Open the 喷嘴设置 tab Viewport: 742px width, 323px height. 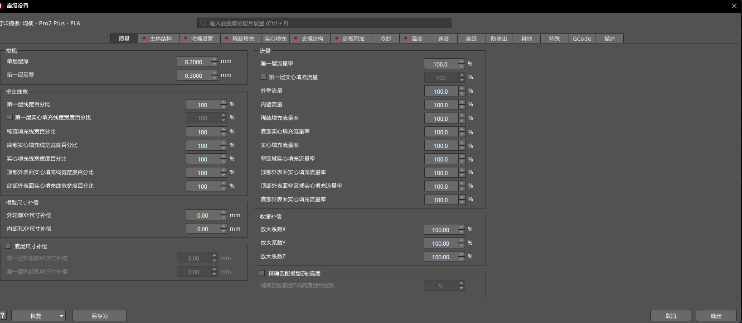tap(199, 39)
